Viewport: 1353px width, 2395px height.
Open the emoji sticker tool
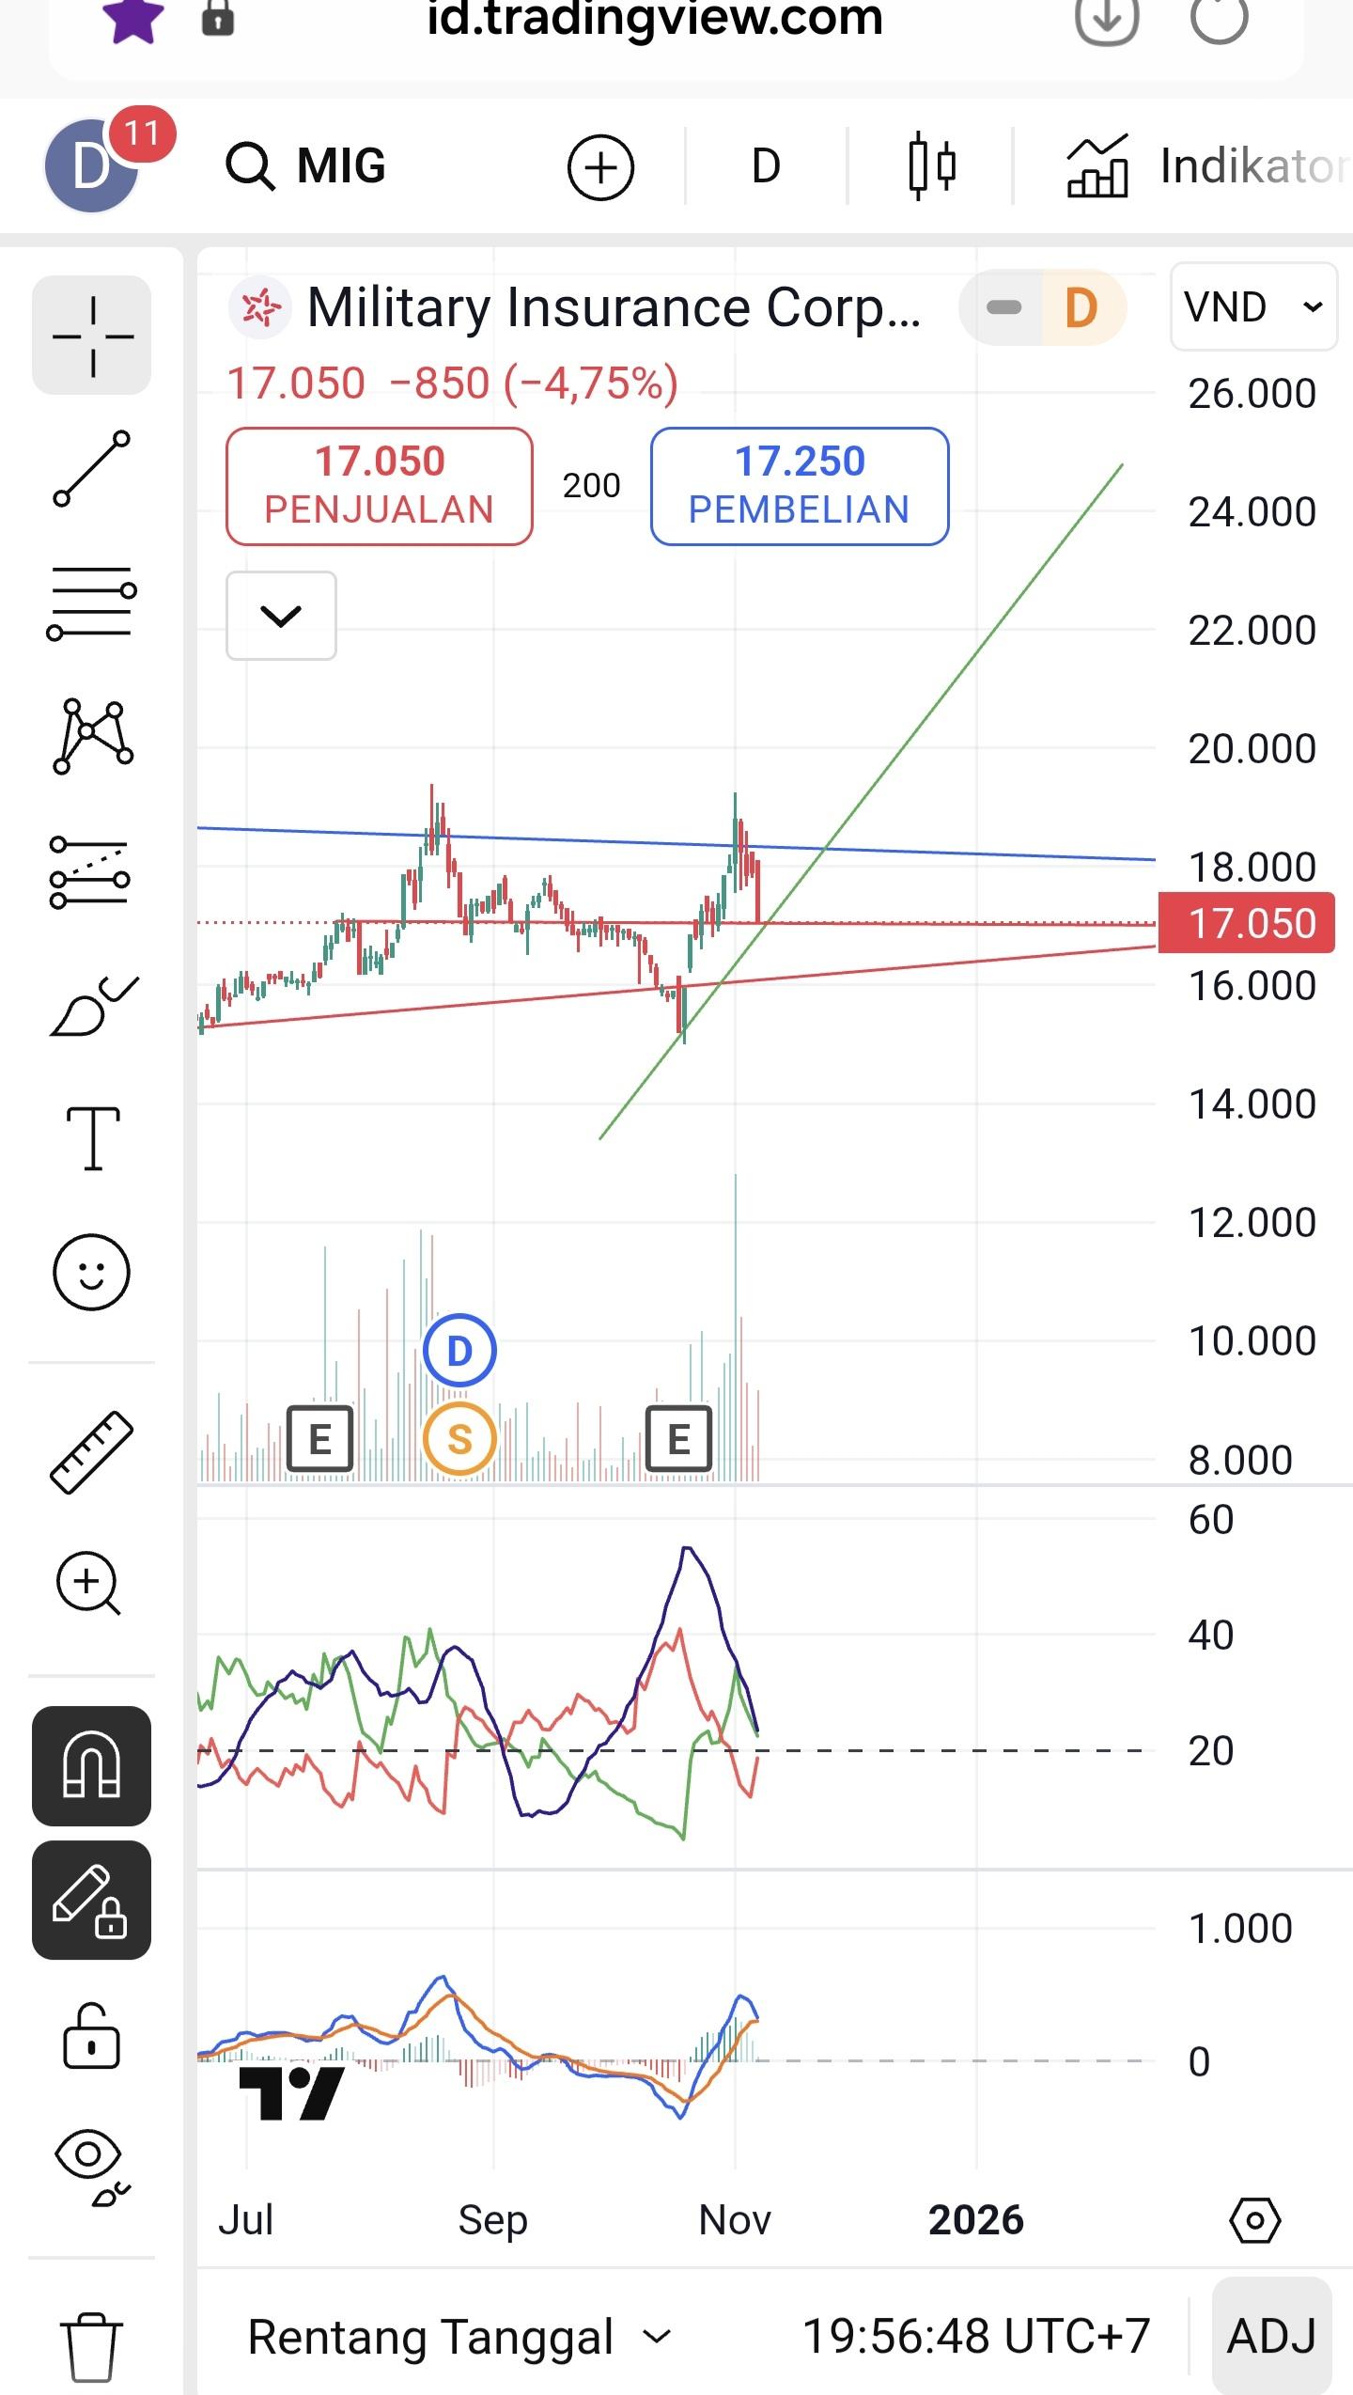click(91, 1272)
